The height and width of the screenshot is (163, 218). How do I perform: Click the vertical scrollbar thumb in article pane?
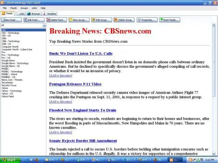[x=214, y=62]
